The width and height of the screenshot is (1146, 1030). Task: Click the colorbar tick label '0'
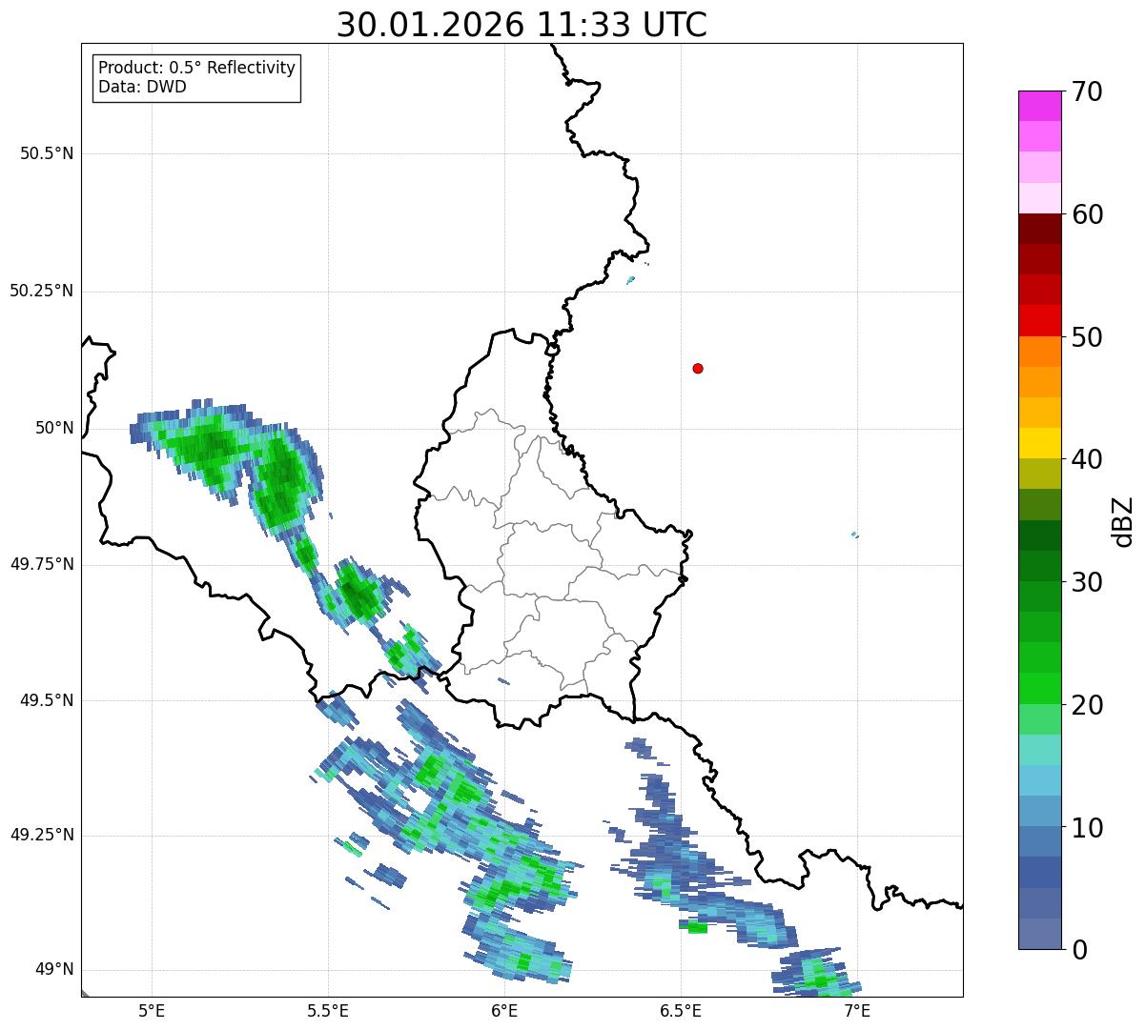point(1079,950)
